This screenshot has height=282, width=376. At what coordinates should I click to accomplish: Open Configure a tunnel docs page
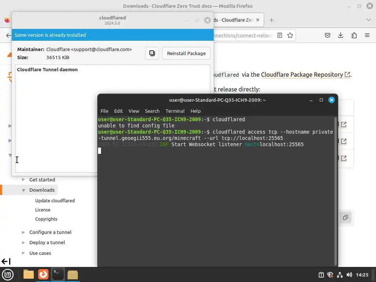[x=50, y=232]
